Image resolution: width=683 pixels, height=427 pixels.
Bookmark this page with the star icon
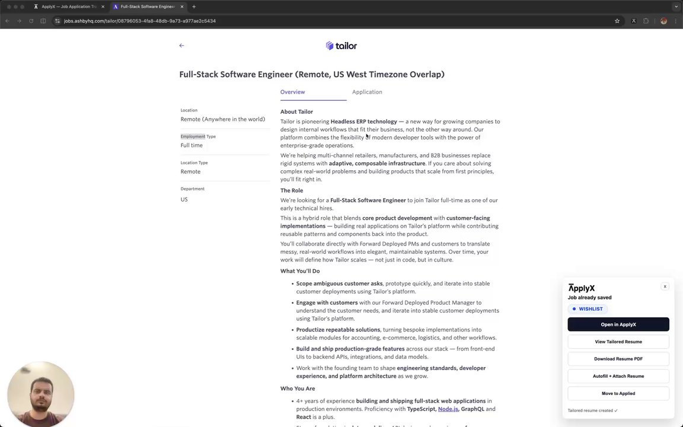tap(617, 21)
